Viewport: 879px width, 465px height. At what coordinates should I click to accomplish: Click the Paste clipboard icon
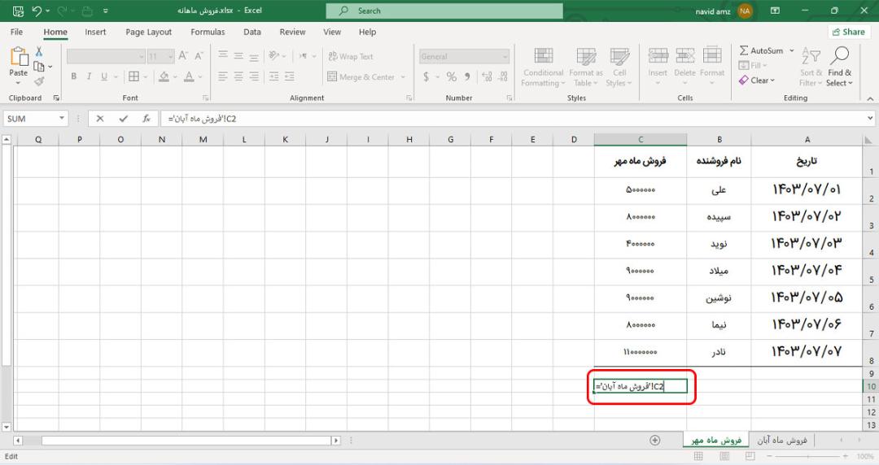19,56
